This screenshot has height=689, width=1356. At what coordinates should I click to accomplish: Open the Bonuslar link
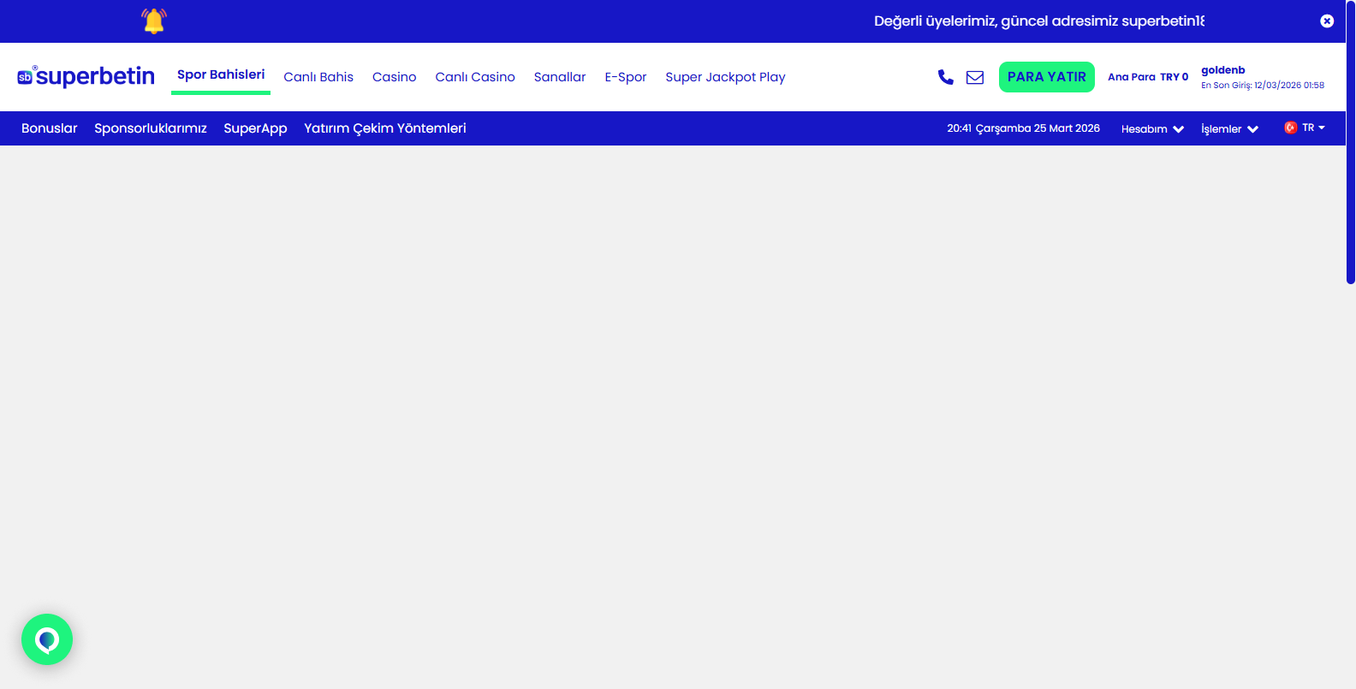tap(50, 128)
